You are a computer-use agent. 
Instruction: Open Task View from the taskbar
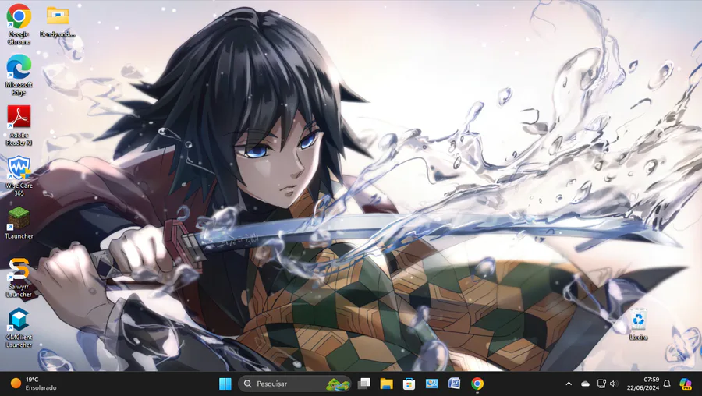[364, 384]
